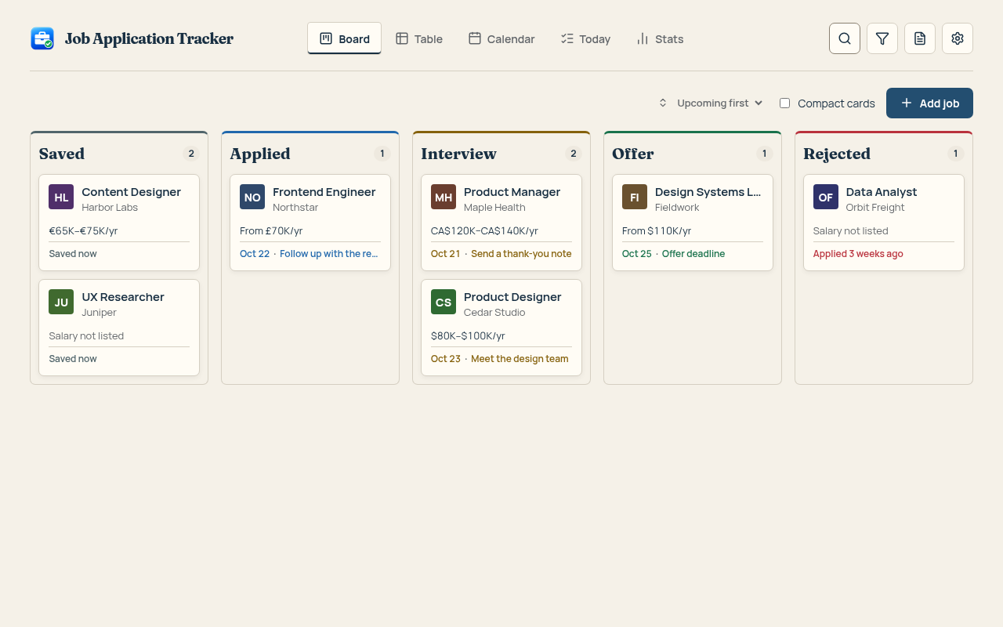Click the CS avatar on Product Designer card
Viewport: 1003px width, 627px height.
[444, 302]
